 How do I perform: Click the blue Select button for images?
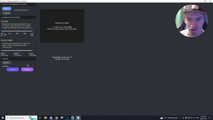coord(7,9)
